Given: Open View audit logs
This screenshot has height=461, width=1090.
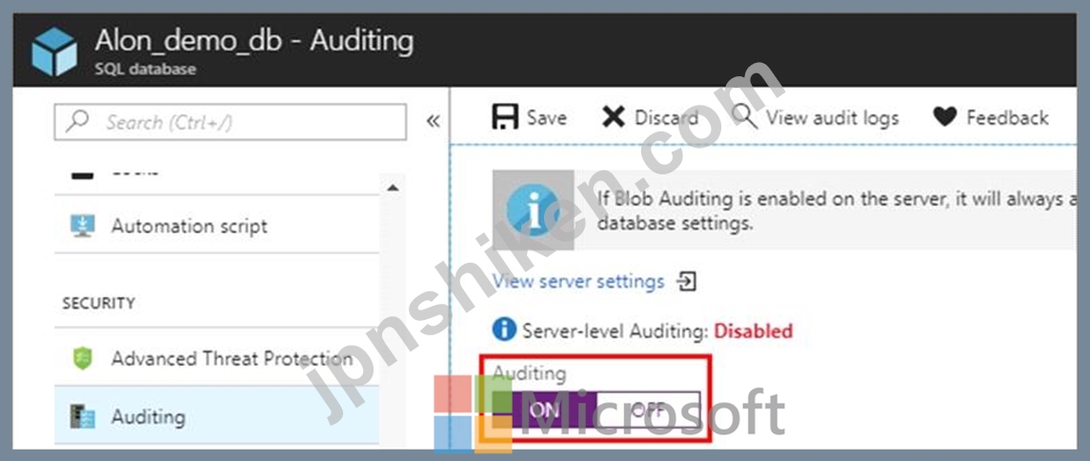Looking at the screenshot, I should (x=817, y=117).
